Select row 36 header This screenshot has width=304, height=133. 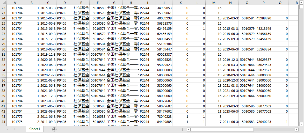coord(3,80)
